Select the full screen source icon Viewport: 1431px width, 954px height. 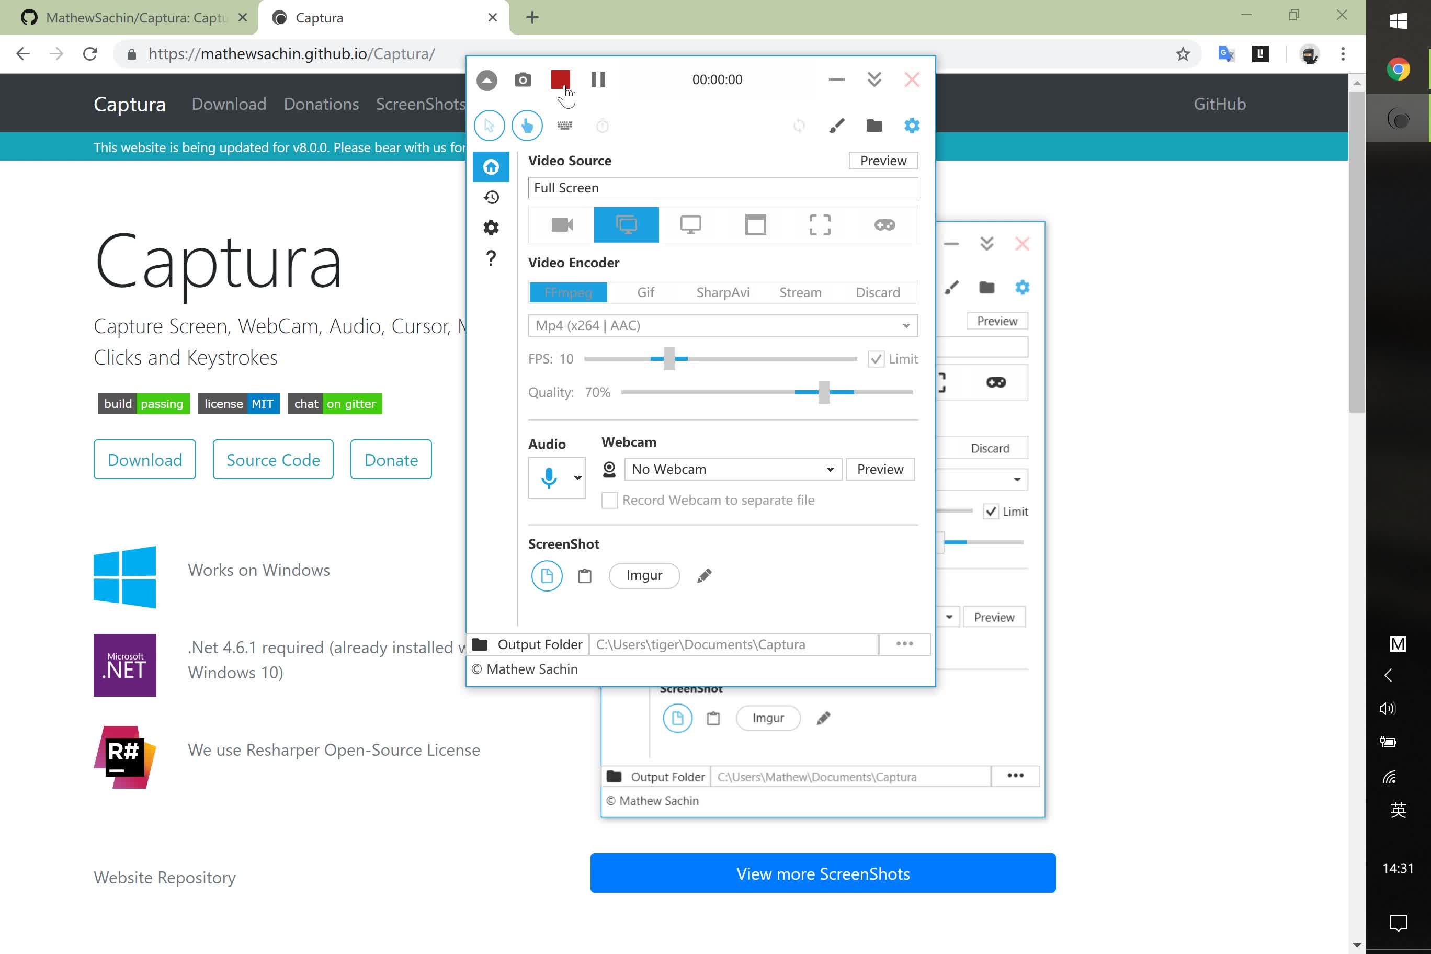click(x=626, y=225)
